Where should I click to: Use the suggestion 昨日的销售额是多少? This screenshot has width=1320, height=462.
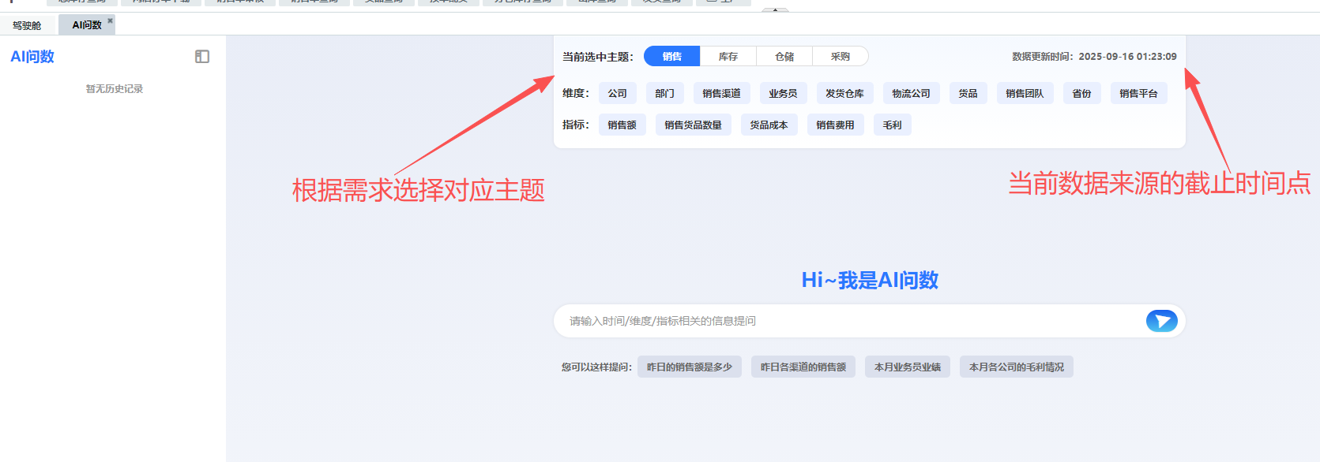[689, 367]
